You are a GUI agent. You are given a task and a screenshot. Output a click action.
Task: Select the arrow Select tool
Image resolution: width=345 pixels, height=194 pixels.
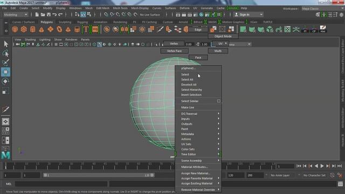click(6, 44)
